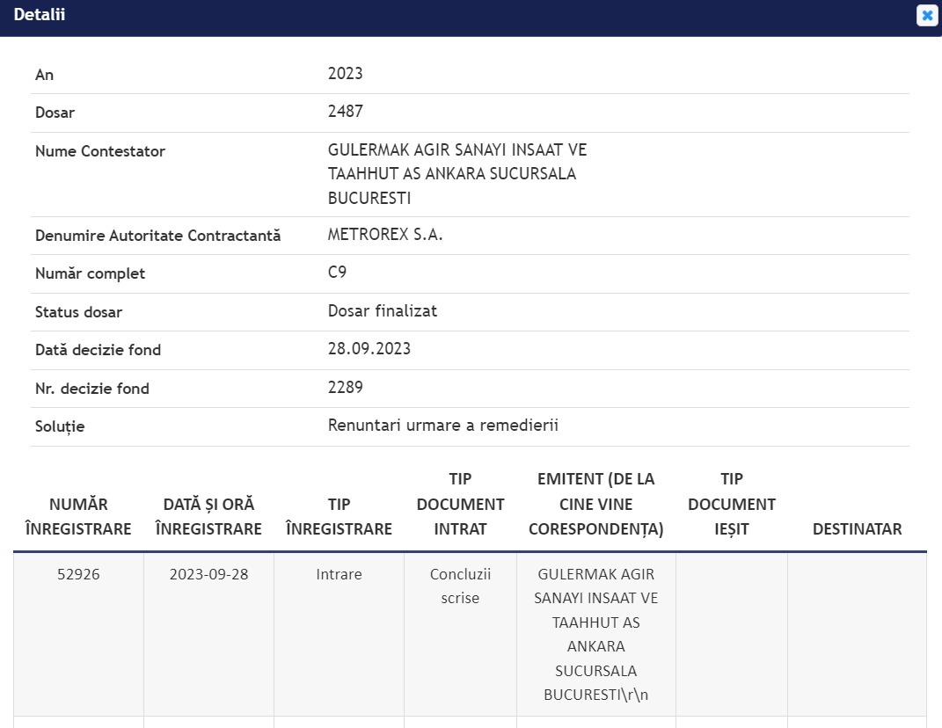Click the EMITENT column header
This screenshot has height=728, width=942.
coord(596,504)
